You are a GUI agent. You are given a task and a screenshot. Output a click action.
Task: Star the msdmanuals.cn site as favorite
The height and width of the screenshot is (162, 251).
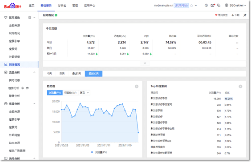191,5
